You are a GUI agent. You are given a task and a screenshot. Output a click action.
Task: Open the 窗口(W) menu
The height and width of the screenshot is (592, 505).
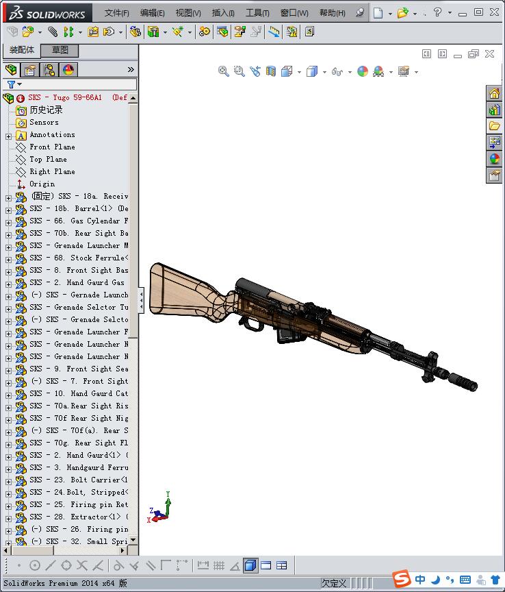[294, 13]
